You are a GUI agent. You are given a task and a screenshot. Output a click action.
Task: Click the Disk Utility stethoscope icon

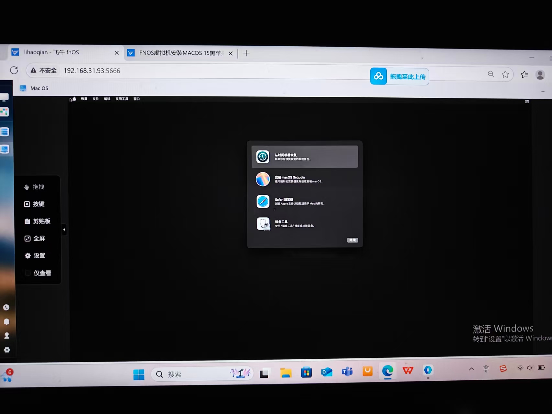pyautogui.click(x=263, y=224)
